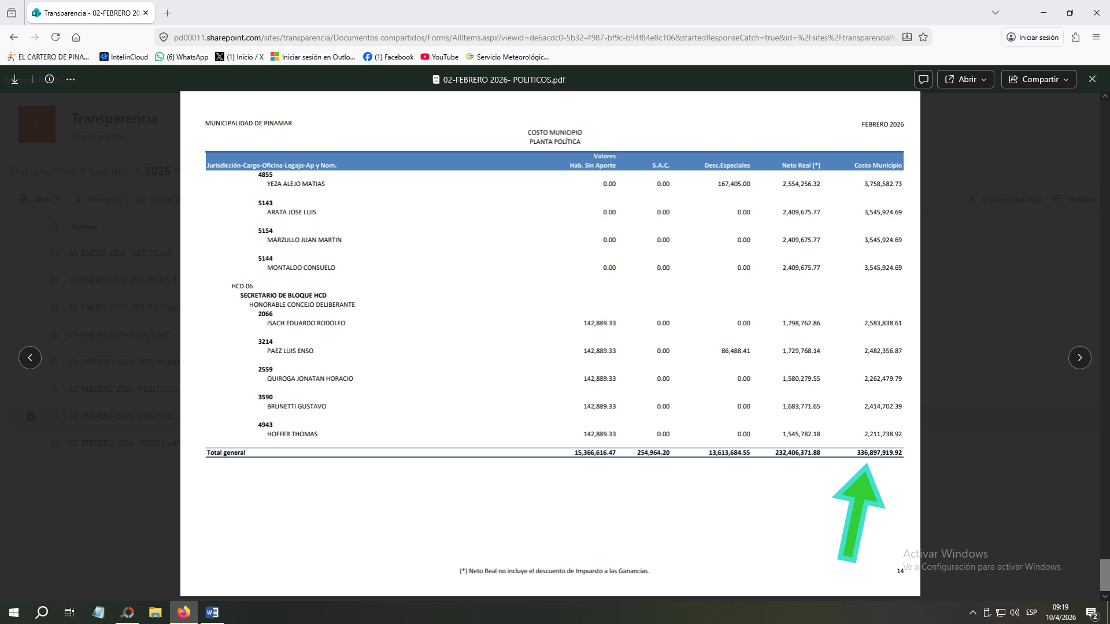Click the address bar URL field
Image resolution: width=1110 pixels, height=624 pixels.
(x=520, y=38)
